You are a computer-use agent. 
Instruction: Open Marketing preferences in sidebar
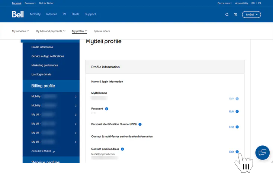(x=45, y=65)
